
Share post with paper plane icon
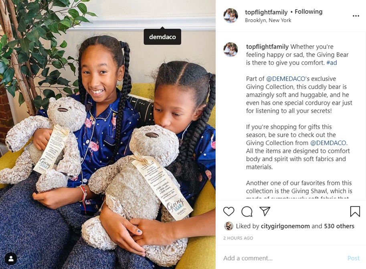pos(265,211)
